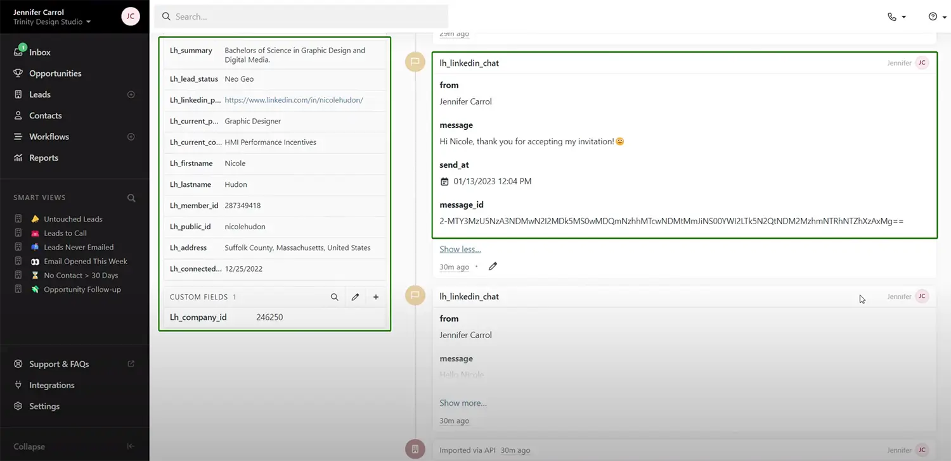Open the Leads to Call smart view
The height and width of the screenshot is (461, 951).
tap(65, 233)
